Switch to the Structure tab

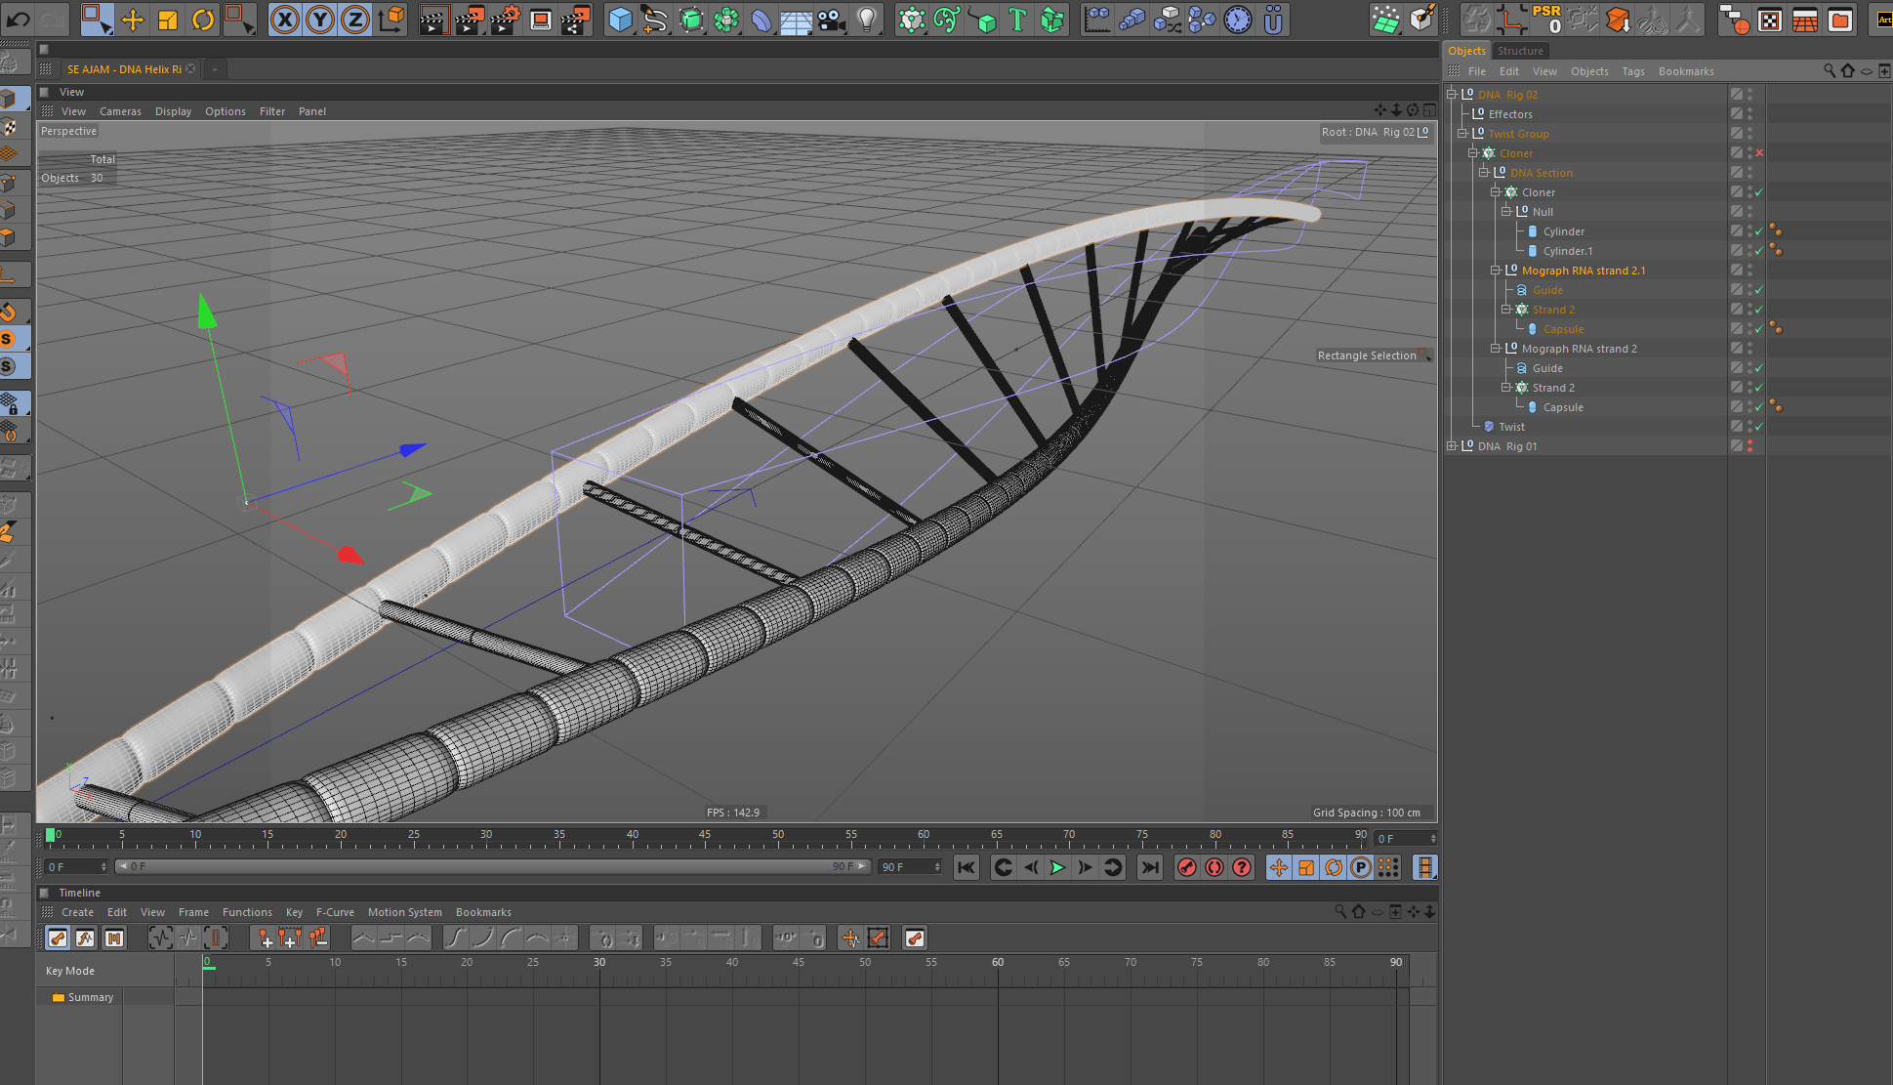click(1520, 51)
